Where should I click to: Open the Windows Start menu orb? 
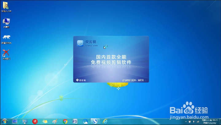point(5,122)
